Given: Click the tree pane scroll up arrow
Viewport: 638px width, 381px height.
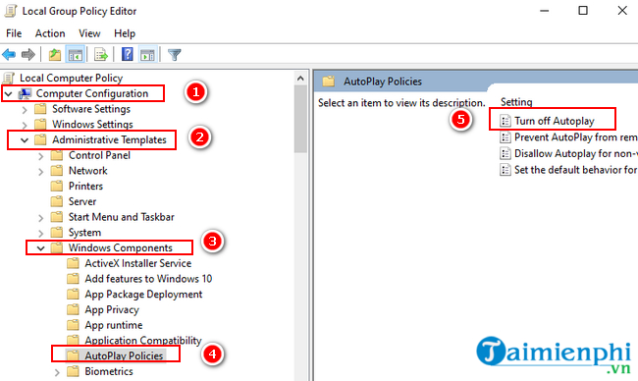Looking at the screenshot, I should pos(300,79).
